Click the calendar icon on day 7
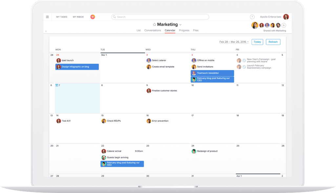The width and height of the screenshot is (336, 193). click(57, 85)
